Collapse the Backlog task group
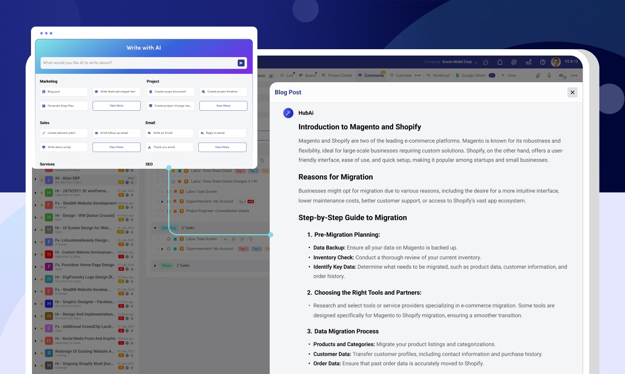 155,228
